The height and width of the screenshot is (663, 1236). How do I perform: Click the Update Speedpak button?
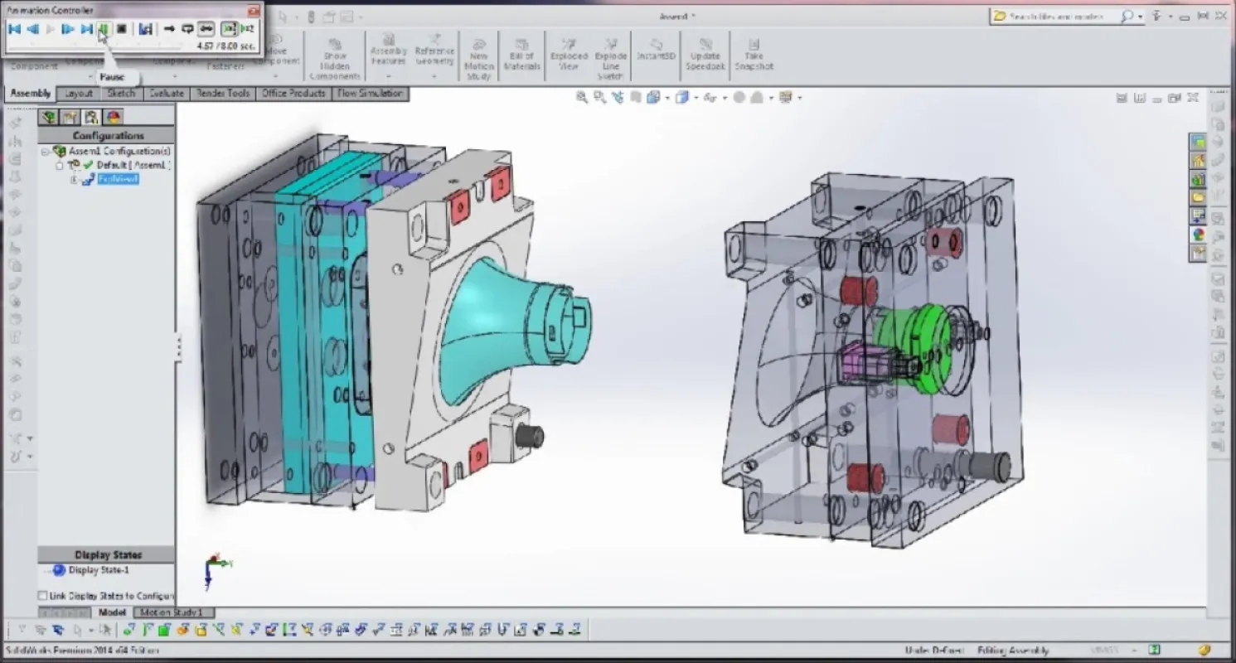(705, 56)
